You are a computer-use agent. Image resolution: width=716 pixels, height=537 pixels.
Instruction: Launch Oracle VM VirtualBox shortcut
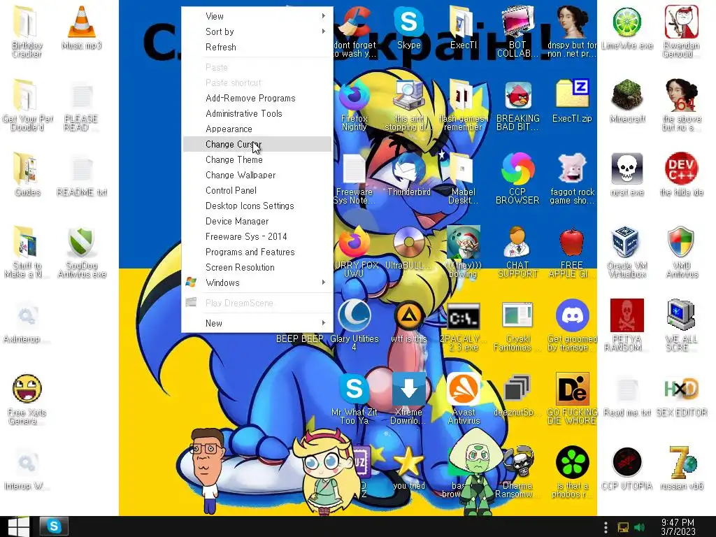tap(627, 242)
